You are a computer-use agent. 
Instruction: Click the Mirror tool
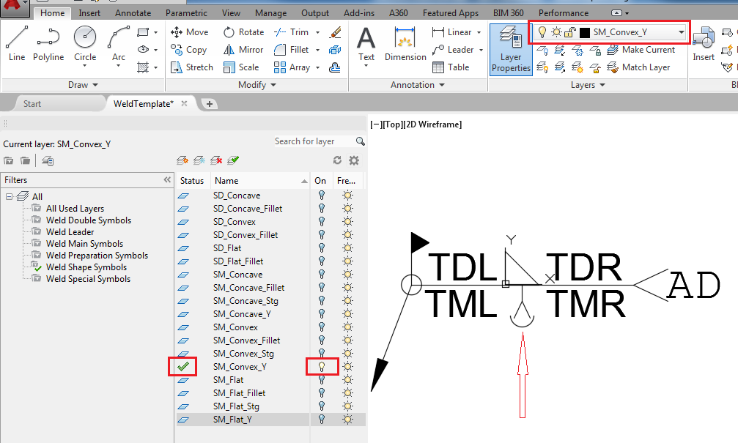click(x=243, y=49)
